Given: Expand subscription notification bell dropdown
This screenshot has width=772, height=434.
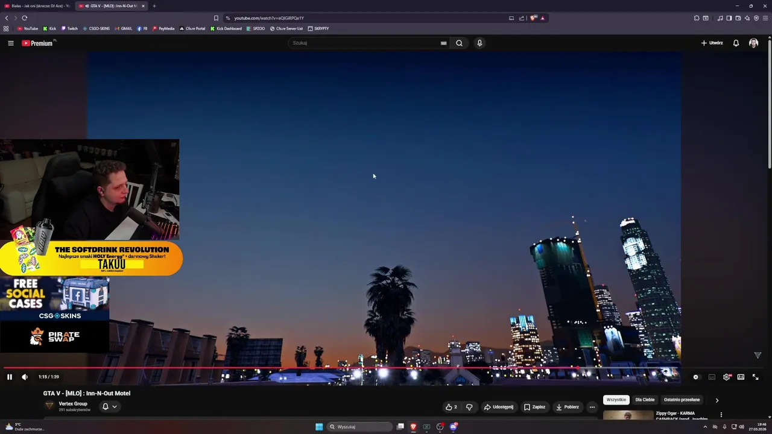Looking at the screenshot, I should click(109, 406).
